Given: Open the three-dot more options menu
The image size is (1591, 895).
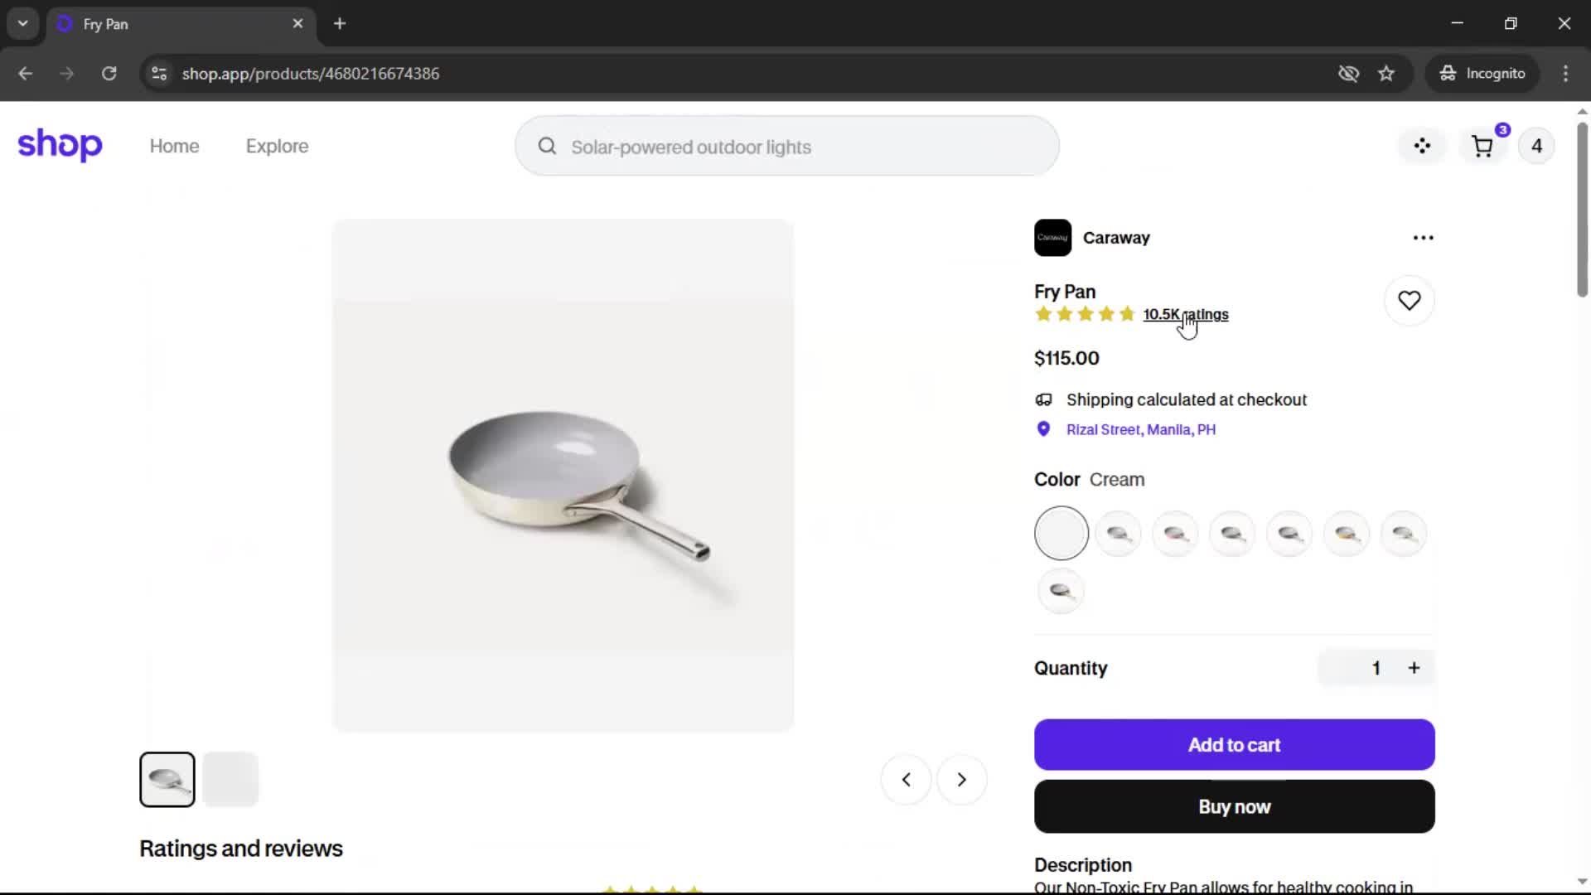Looking at the screenshot, I should tap(1423, 238).
